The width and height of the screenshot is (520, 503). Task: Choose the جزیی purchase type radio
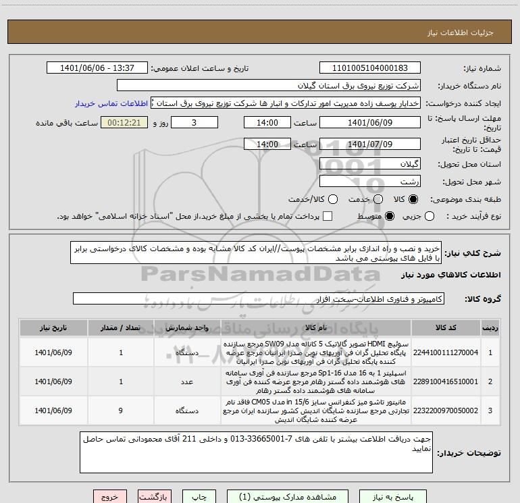click(429, 216)
